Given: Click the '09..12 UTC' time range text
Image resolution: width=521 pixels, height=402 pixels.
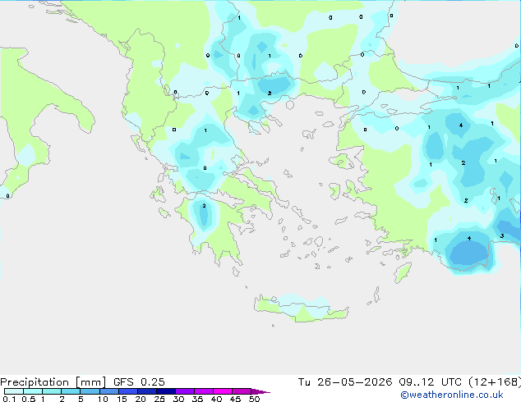Looking at the screenshot, I should pyautogui.click(x=431, y=381).
